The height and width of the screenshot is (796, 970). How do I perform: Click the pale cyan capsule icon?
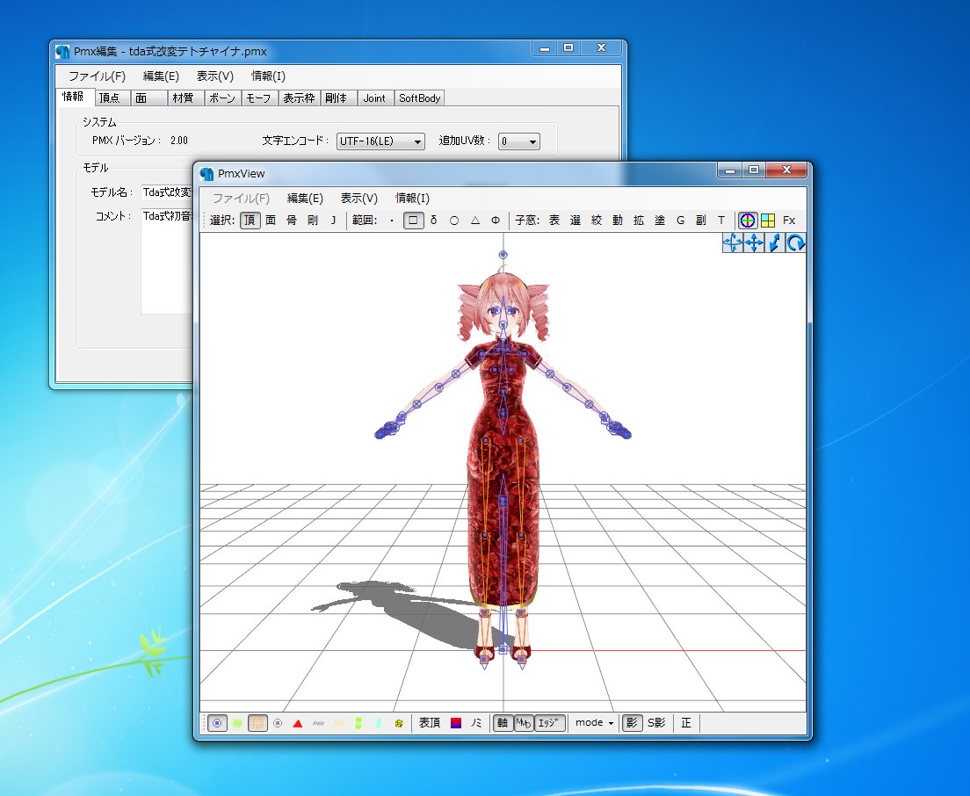pyautogui.click(x=379, y=722)
